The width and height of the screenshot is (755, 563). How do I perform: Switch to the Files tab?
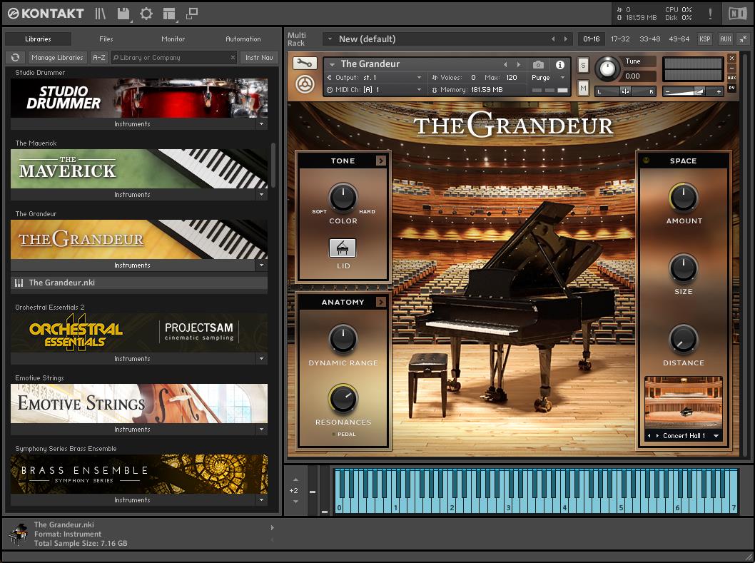click(106, 39)
